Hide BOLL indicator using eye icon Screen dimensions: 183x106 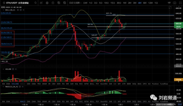tap(18, 10)
